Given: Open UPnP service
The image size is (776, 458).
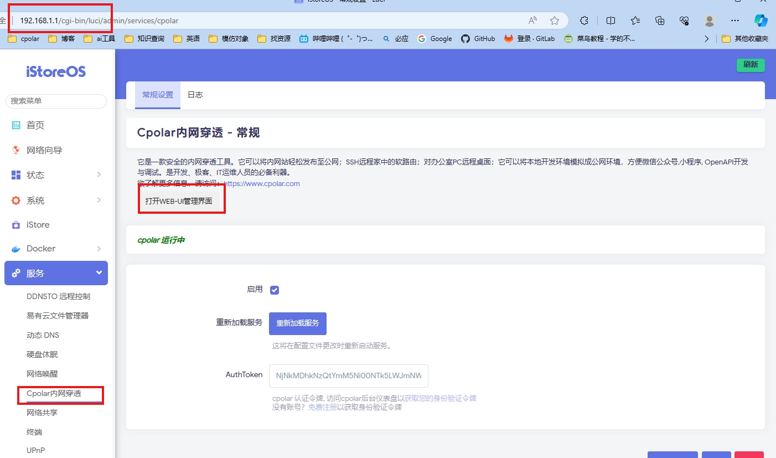Looking at the screenshot, I should coord(36,450).
